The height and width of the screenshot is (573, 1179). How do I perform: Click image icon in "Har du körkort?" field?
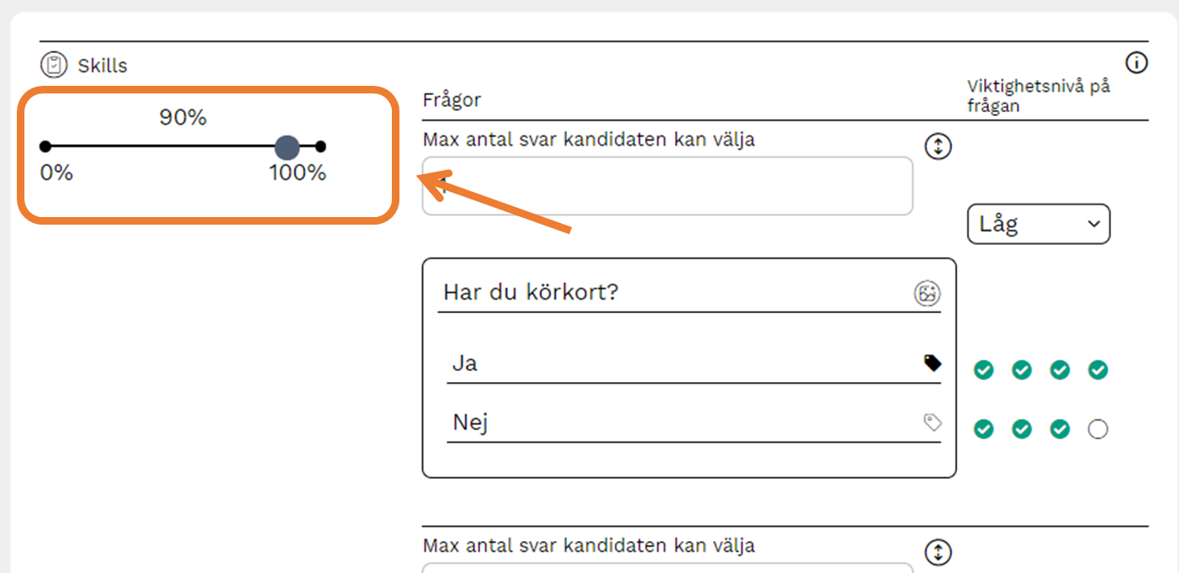[928, 294]
